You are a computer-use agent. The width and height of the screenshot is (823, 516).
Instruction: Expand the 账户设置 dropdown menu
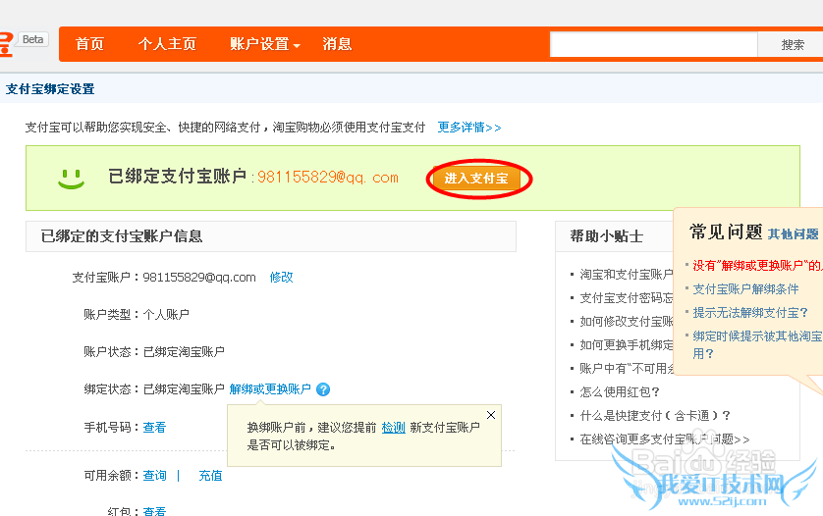coord(264,44)
